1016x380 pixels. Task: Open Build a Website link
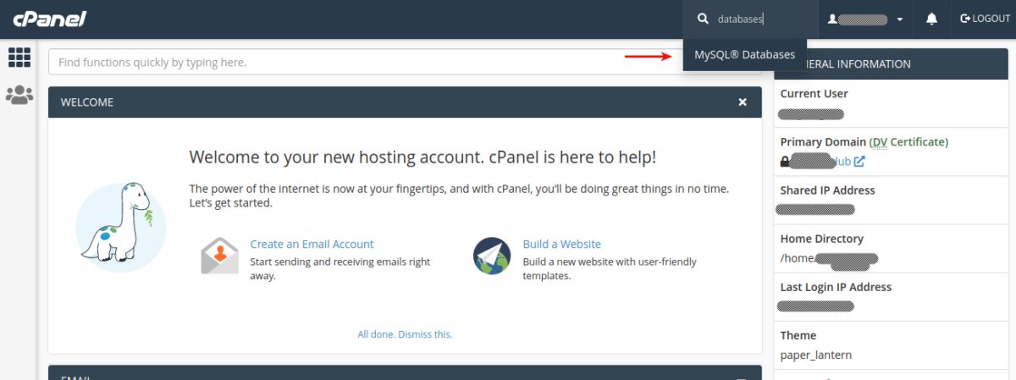[x=561, y=244]
